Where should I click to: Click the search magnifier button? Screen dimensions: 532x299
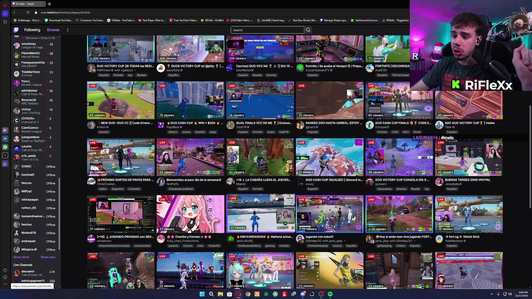coord(308,30)
